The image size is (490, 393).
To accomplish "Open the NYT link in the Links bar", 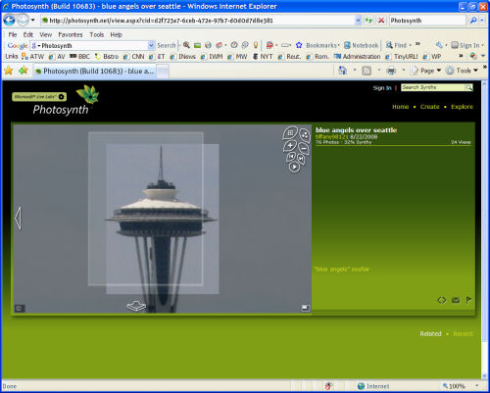I will coord(263,57).
